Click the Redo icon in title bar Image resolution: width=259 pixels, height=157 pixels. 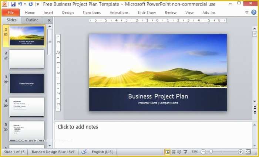[31, 4]
